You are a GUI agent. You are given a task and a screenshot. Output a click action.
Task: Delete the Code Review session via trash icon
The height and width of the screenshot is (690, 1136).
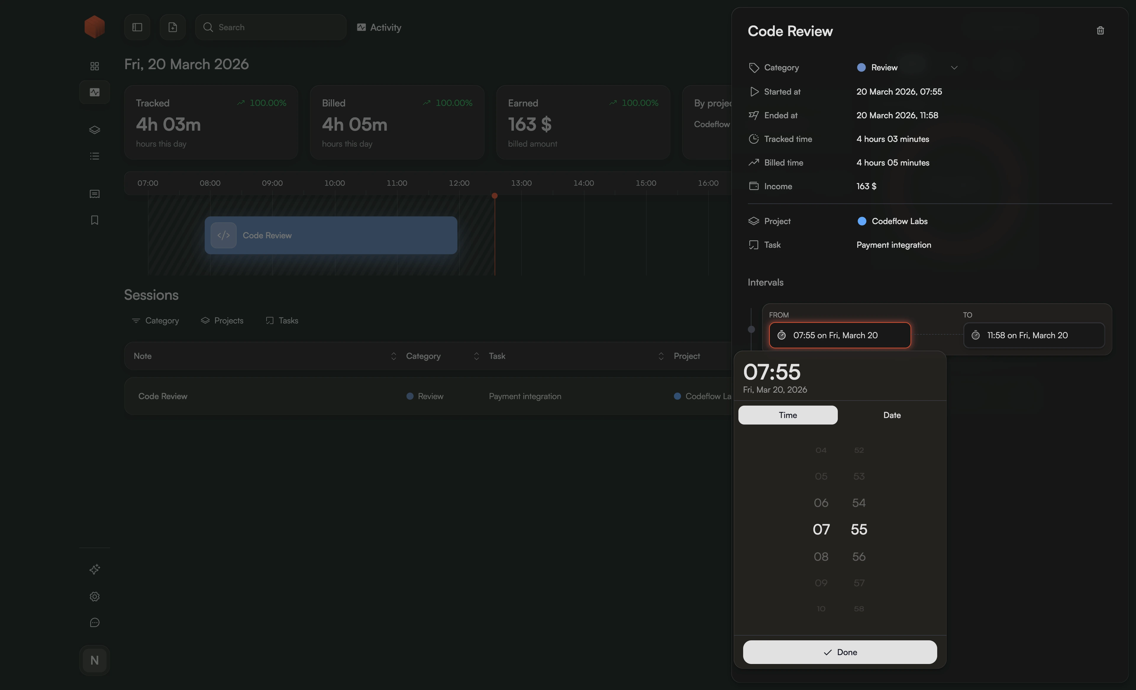point(1100,30)
